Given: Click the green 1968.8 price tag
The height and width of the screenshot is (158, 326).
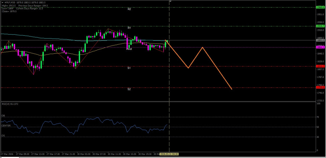Looking at the screenshot, I should 320,7.
